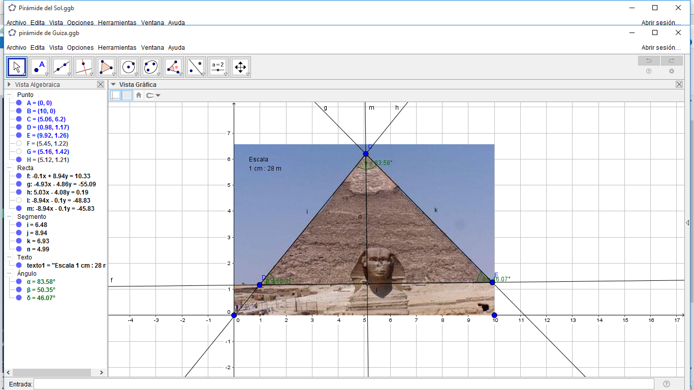The image size is (694, 390).
Task: Open Ventana menu in pirámide de Guiza
Action: point(152,48)
